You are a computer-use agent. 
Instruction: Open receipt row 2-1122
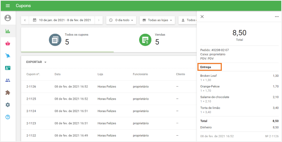pyautogui.click(x=109, y=136)
